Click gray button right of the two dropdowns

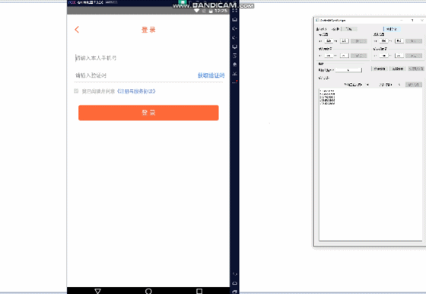[x=414, y=85]
